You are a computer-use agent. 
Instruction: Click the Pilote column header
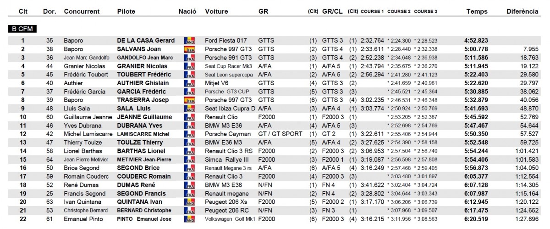click(x=126, y=11)
